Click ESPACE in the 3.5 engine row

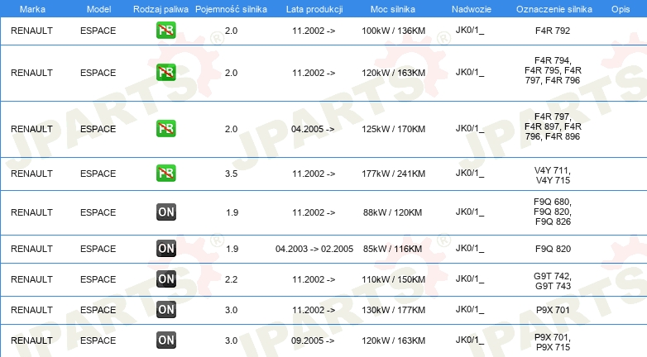pyautogui.click(x=98, y=174)
